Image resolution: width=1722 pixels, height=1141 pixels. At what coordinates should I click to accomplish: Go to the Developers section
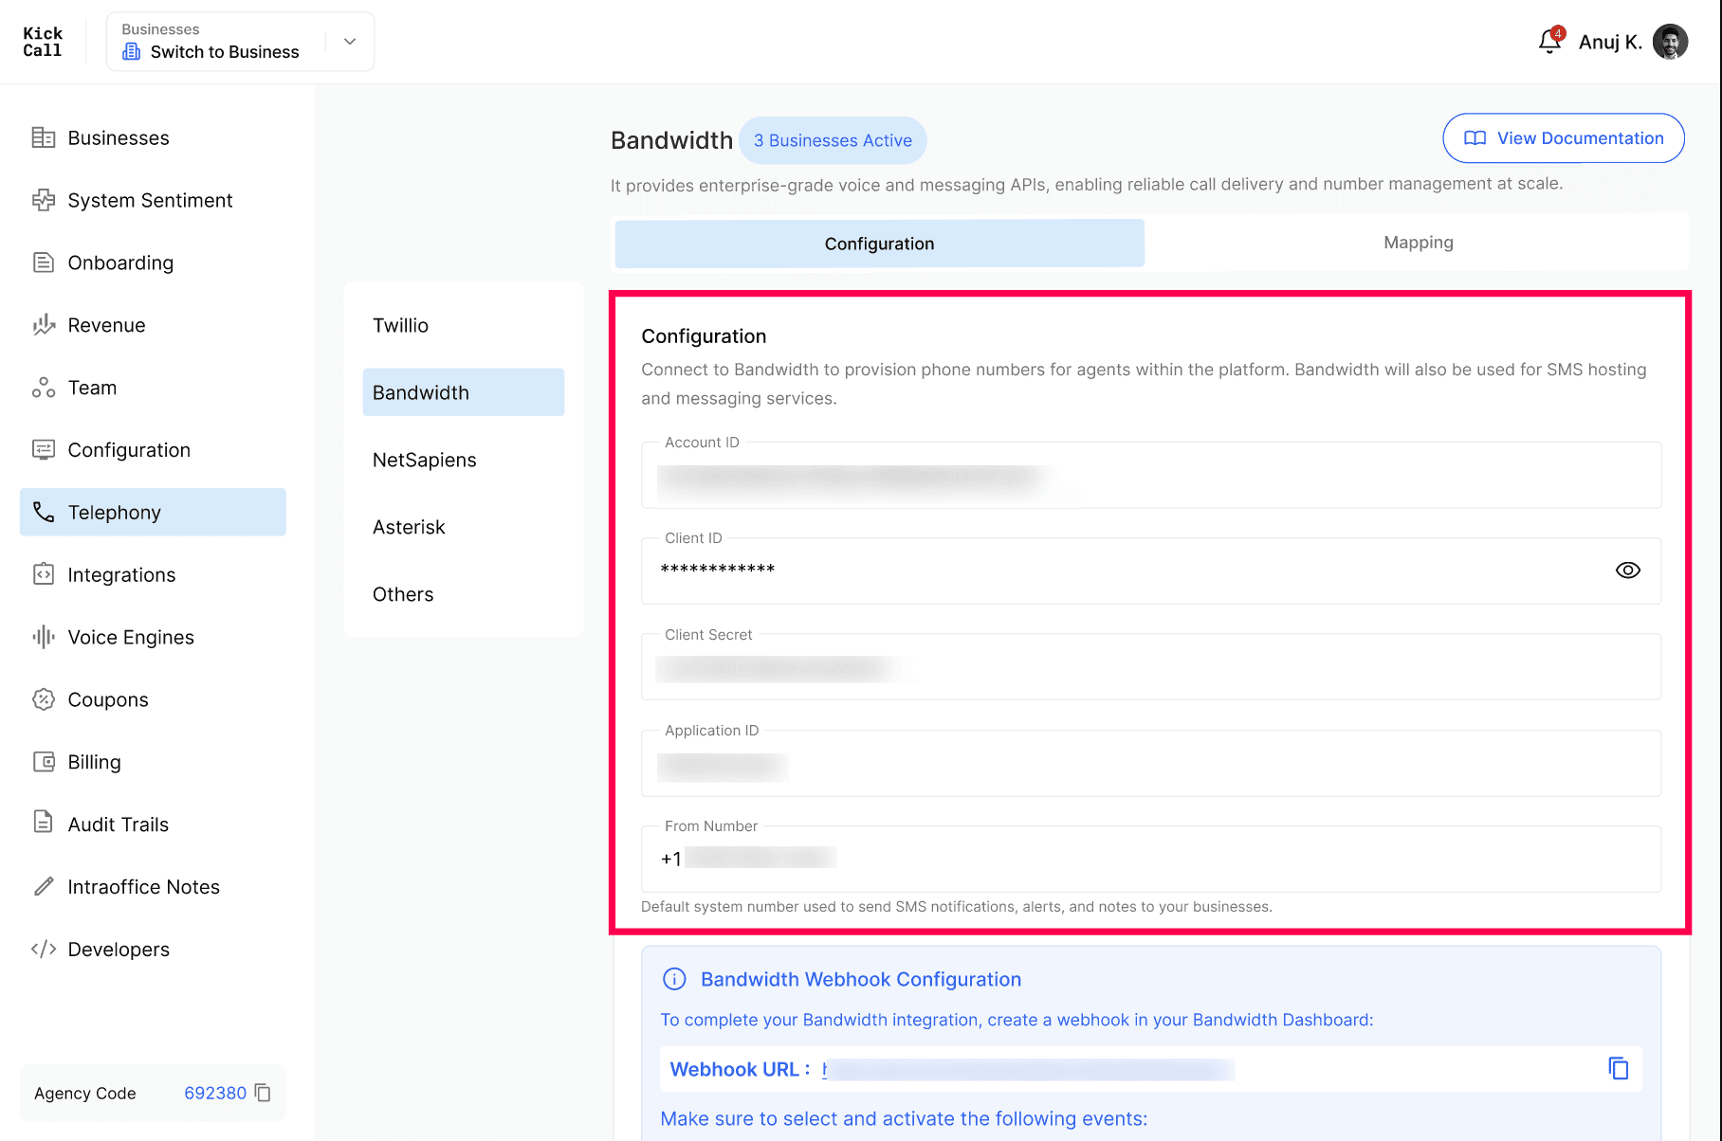(x=153, y=949)
